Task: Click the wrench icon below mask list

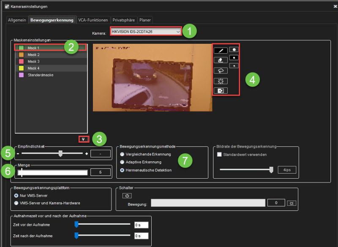Action: pos(84,139)
